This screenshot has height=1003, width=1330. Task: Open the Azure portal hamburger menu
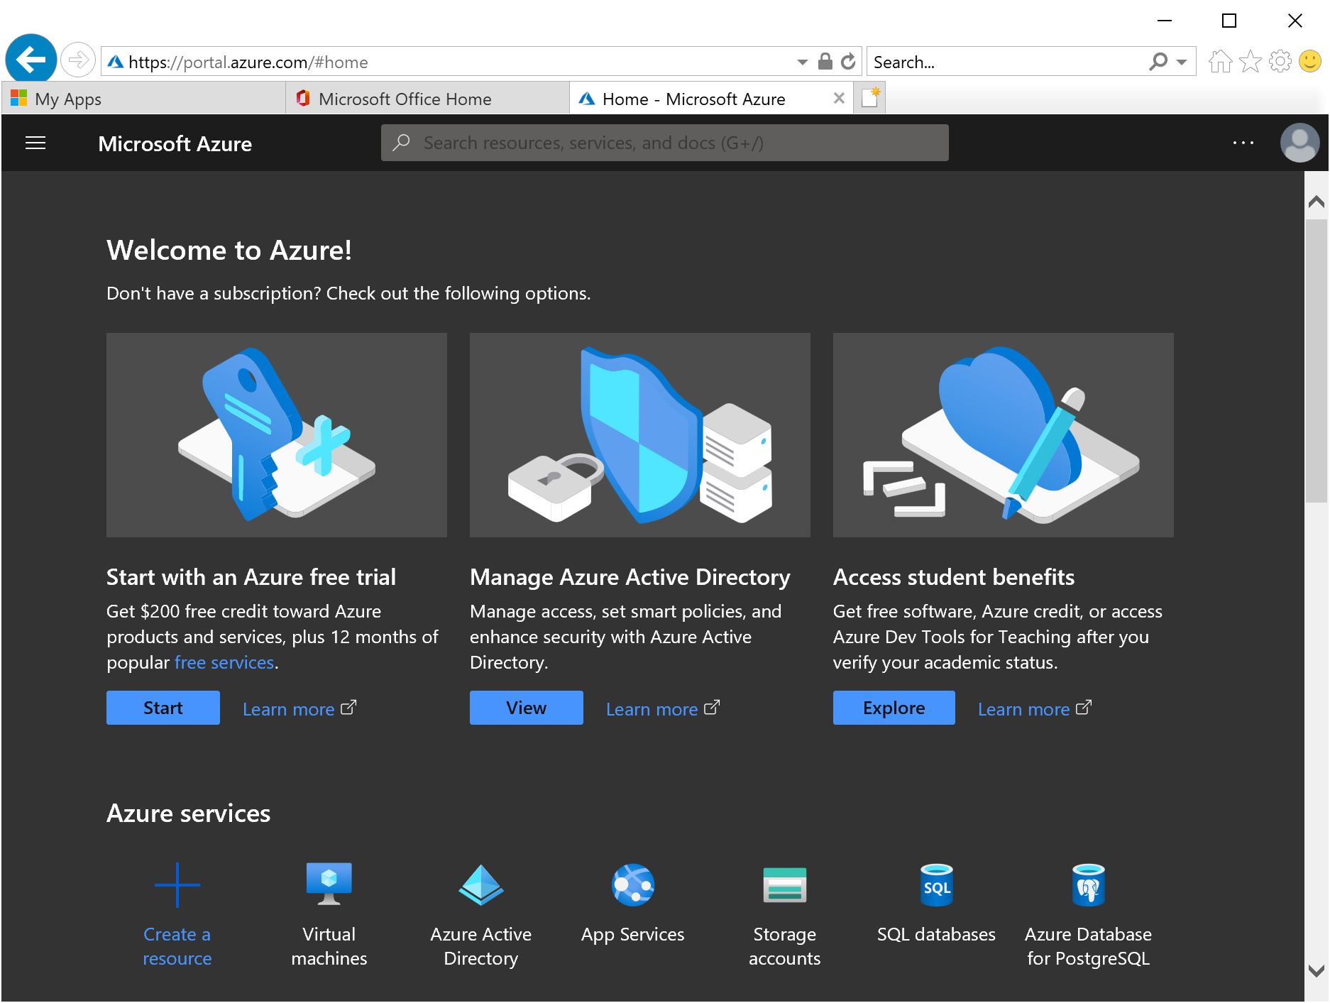35,143
